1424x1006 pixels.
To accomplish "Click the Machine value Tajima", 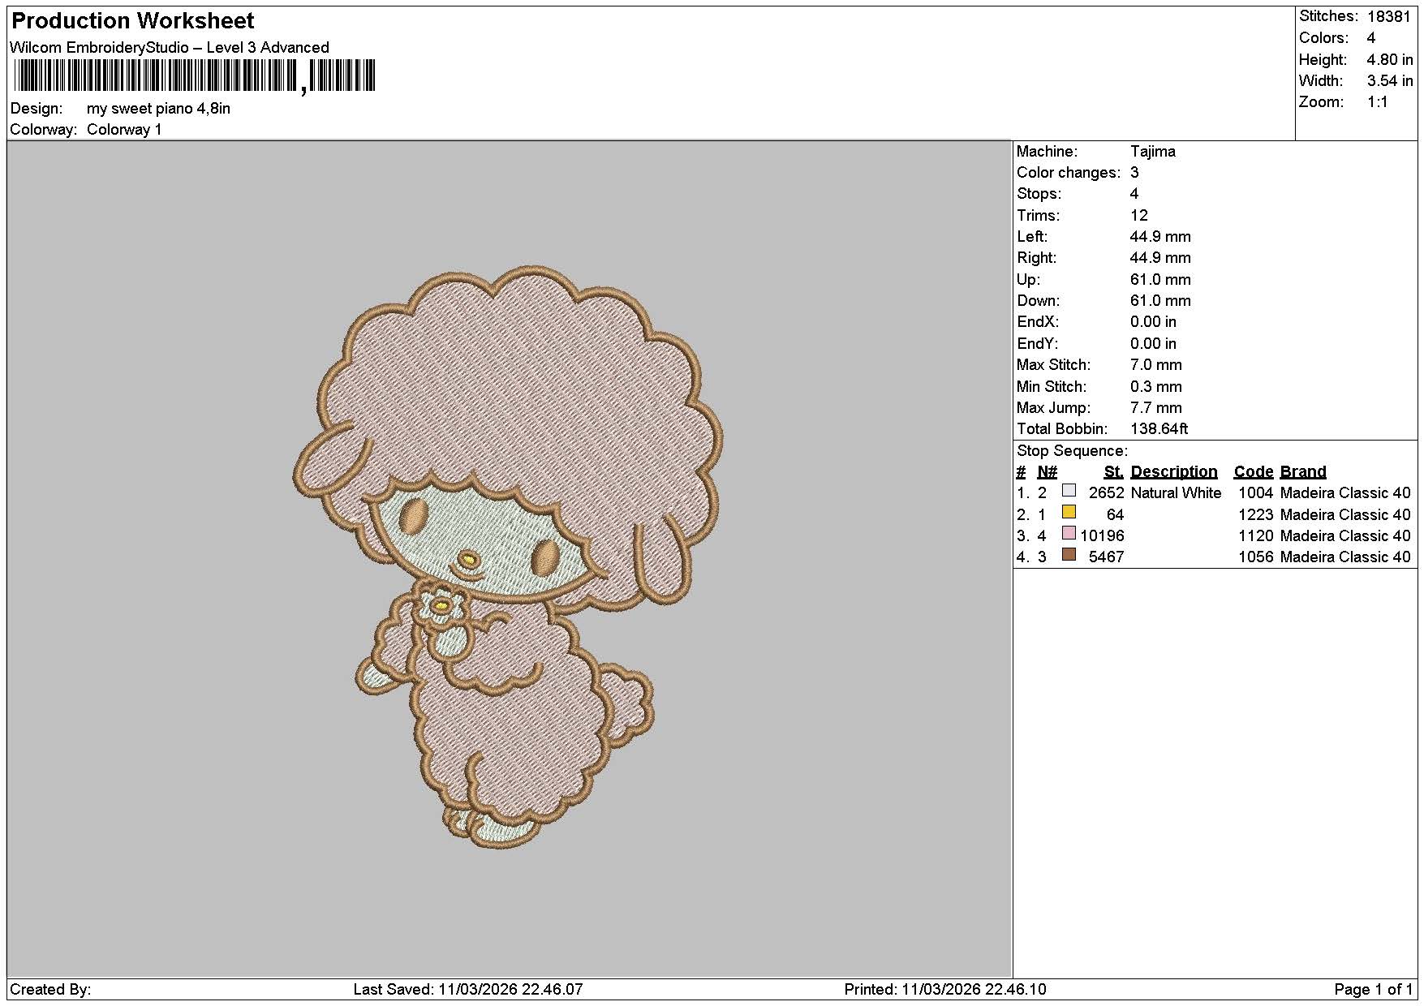I will [1152, 152].
